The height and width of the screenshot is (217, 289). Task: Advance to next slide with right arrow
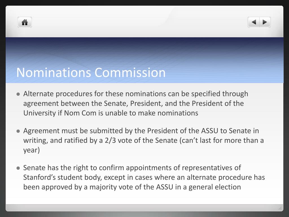coord(265,22)
